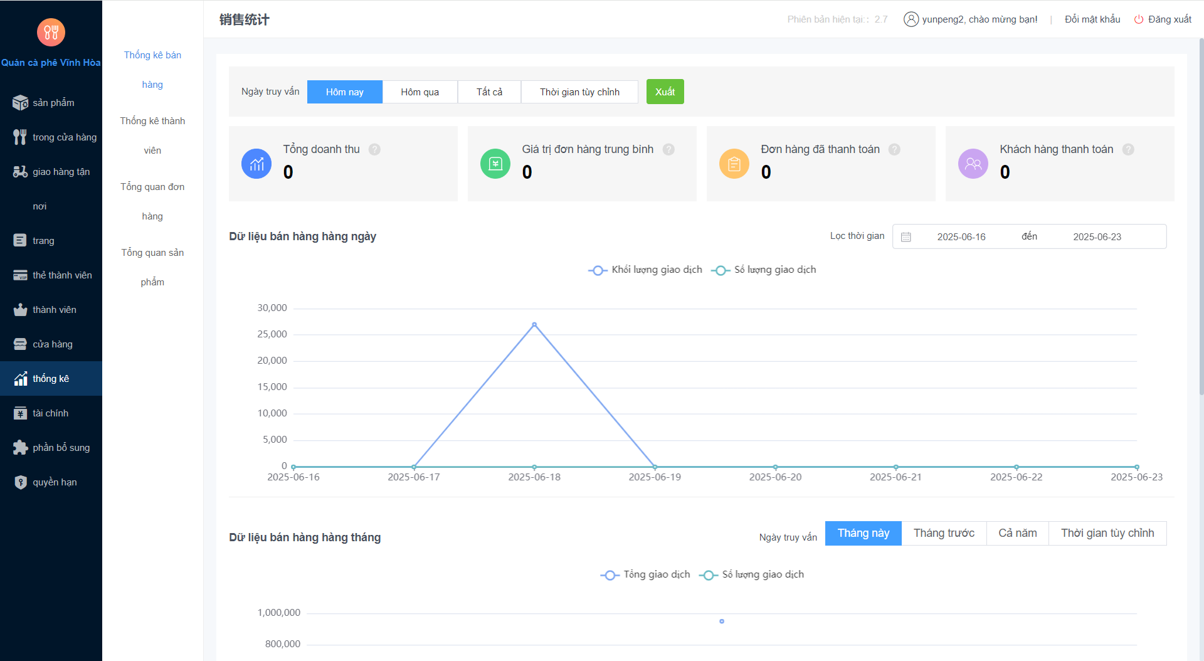The image size is (1204, 661).
Task: Toggle Tổng giao dịch monthly legend series
Action: (645, 574)
